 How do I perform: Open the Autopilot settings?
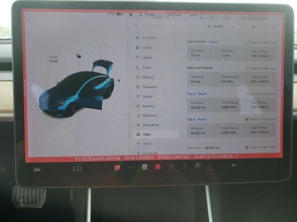point(146,38)
